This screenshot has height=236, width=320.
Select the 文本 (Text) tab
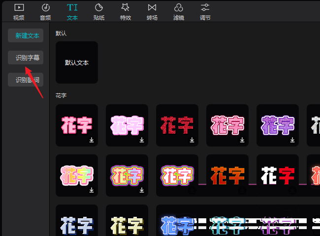coord(72,12)
